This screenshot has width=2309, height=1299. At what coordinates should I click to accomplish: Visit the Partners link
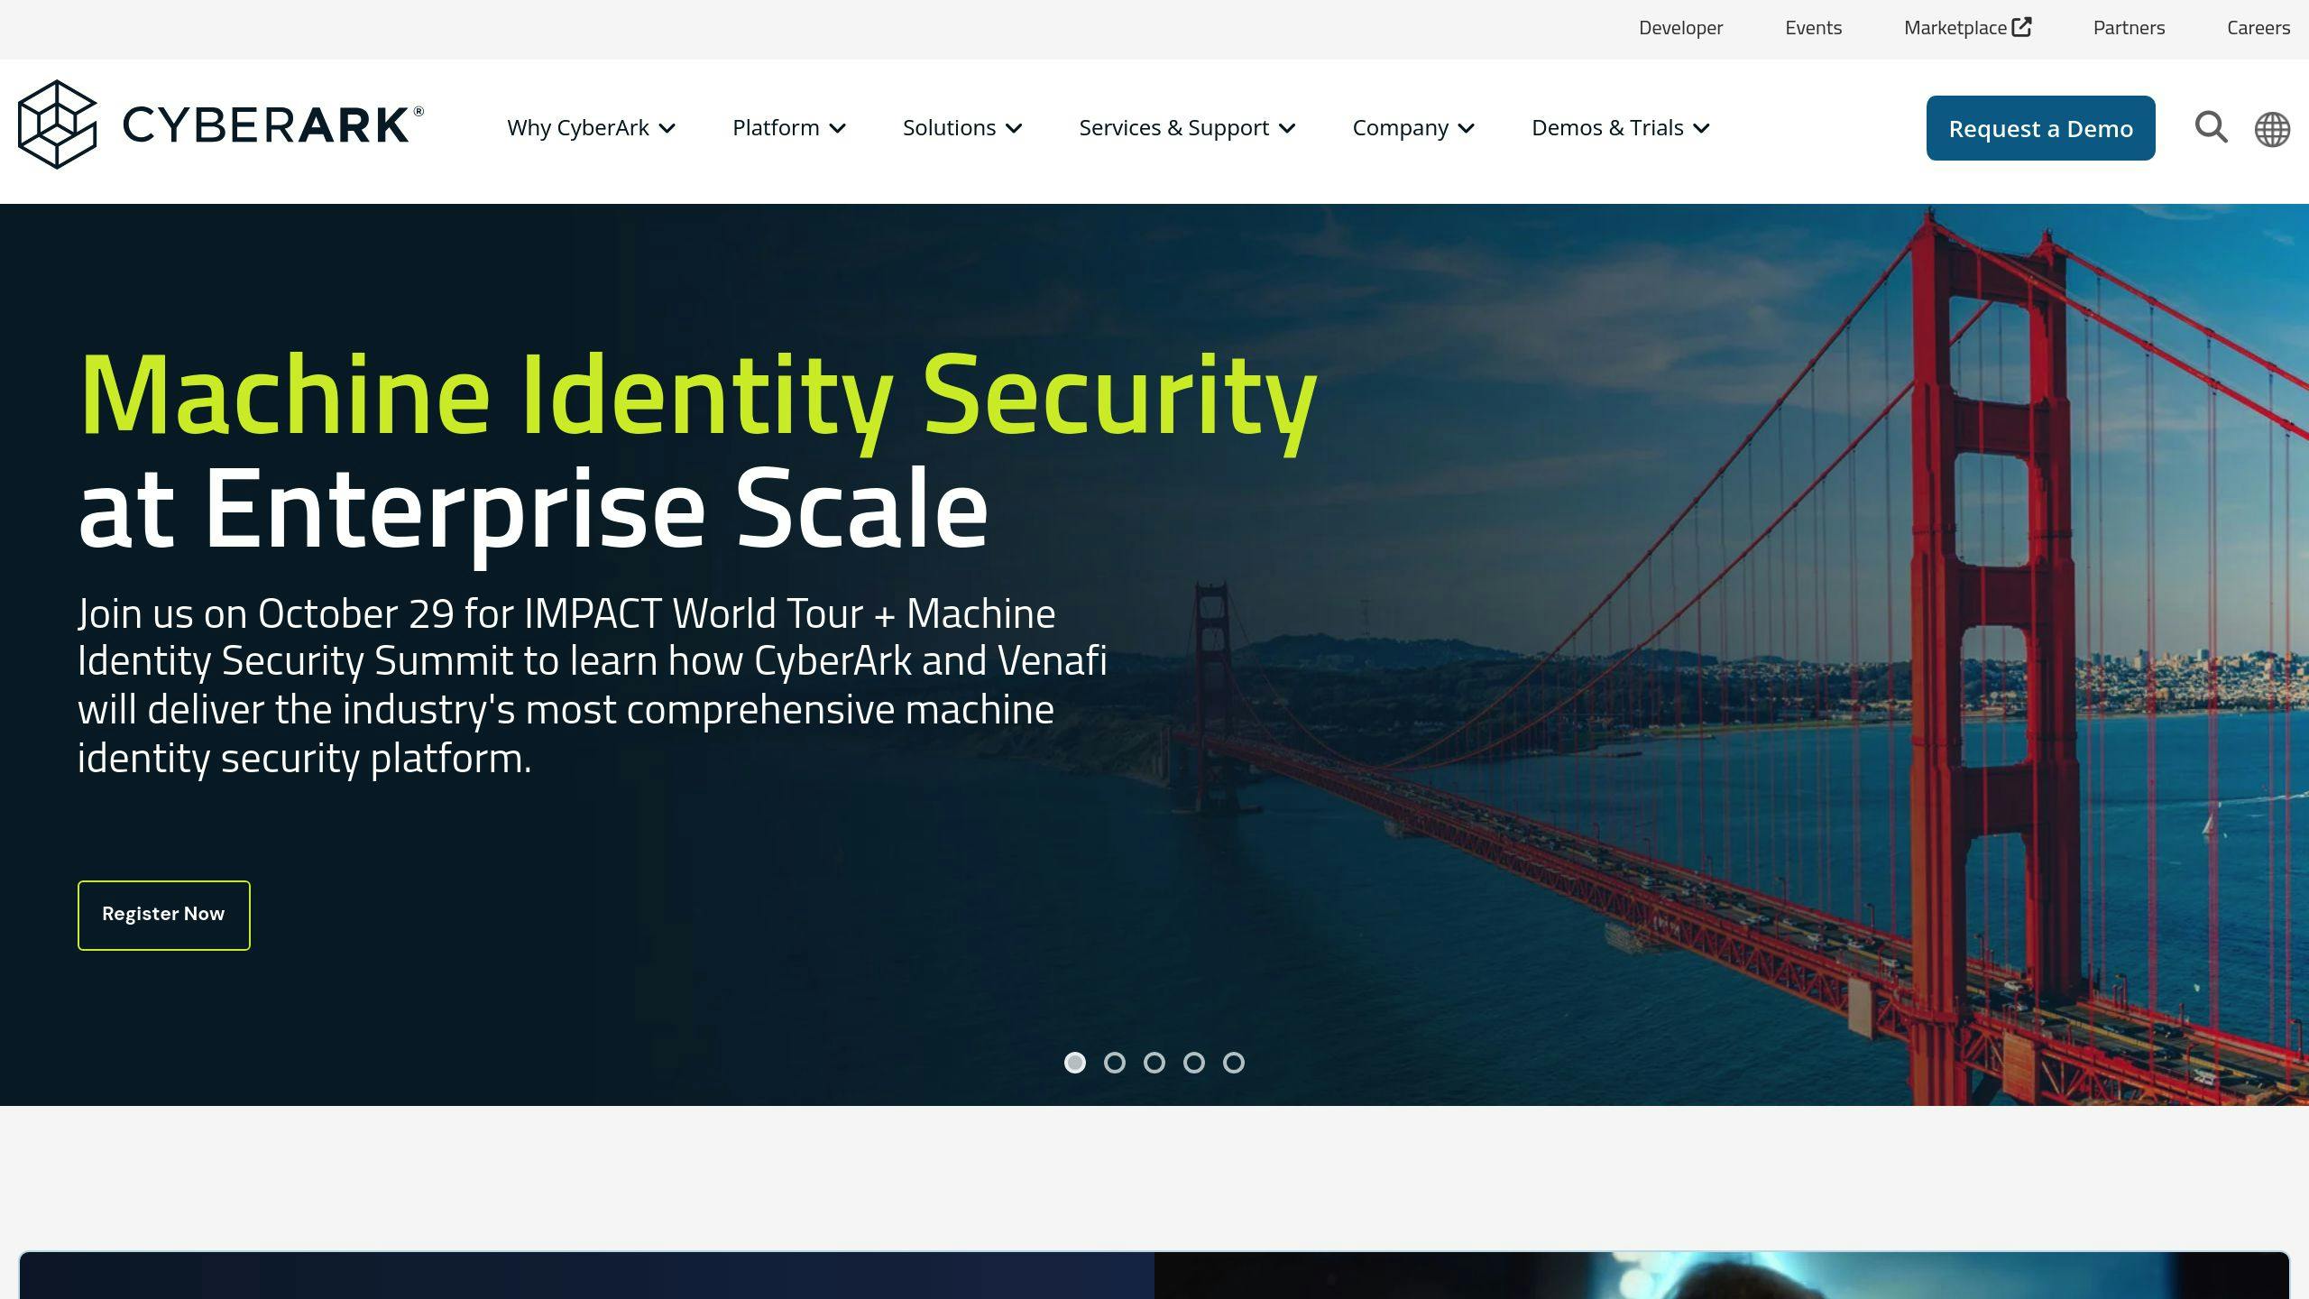[2129, 28]
